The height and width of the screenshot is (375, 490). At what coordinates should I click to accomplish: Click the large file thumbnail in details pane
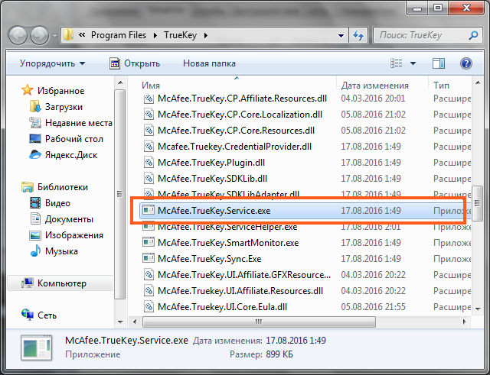(x=37, y=348)
